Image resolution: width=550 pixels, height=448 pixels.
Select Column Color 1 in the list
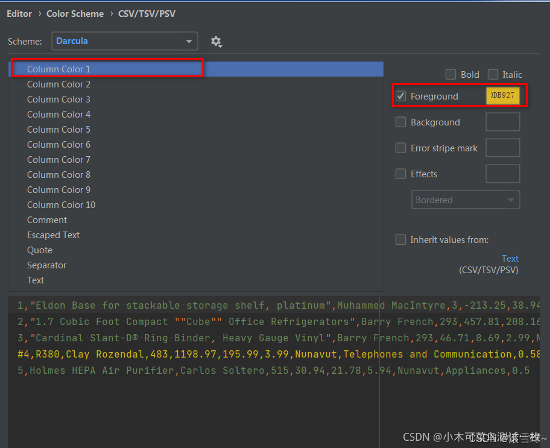(x=196, y=69)
